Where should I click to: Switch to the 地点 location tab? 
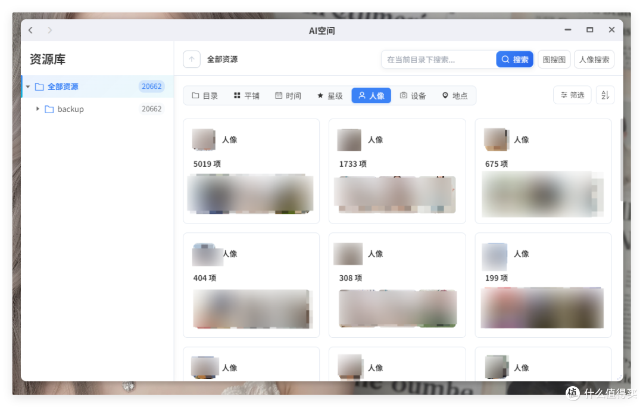tap(455, 95)
